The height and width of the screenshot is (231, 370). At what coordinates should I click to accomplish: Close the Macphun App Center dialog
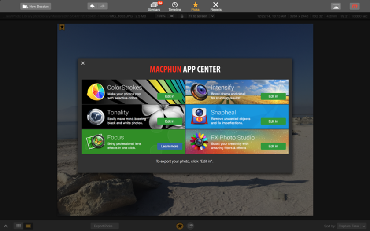coord(83,63)
